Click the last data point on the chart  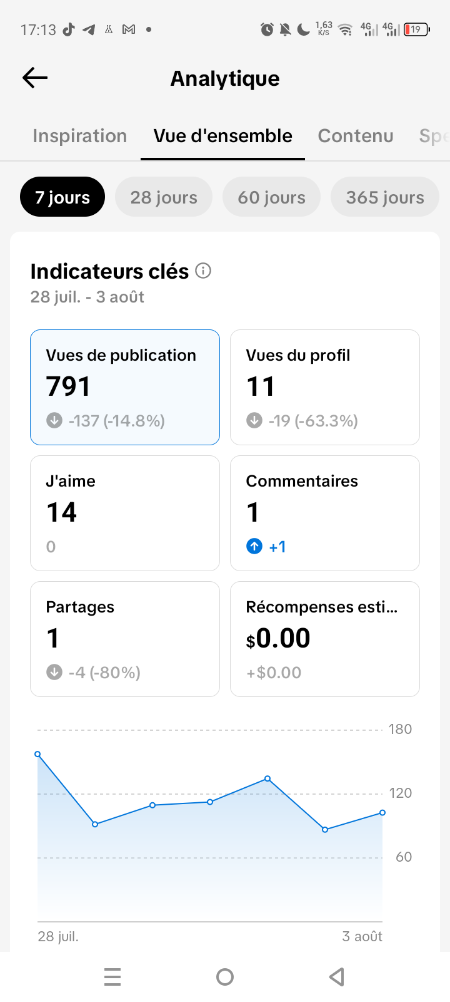tap(382, 812)
